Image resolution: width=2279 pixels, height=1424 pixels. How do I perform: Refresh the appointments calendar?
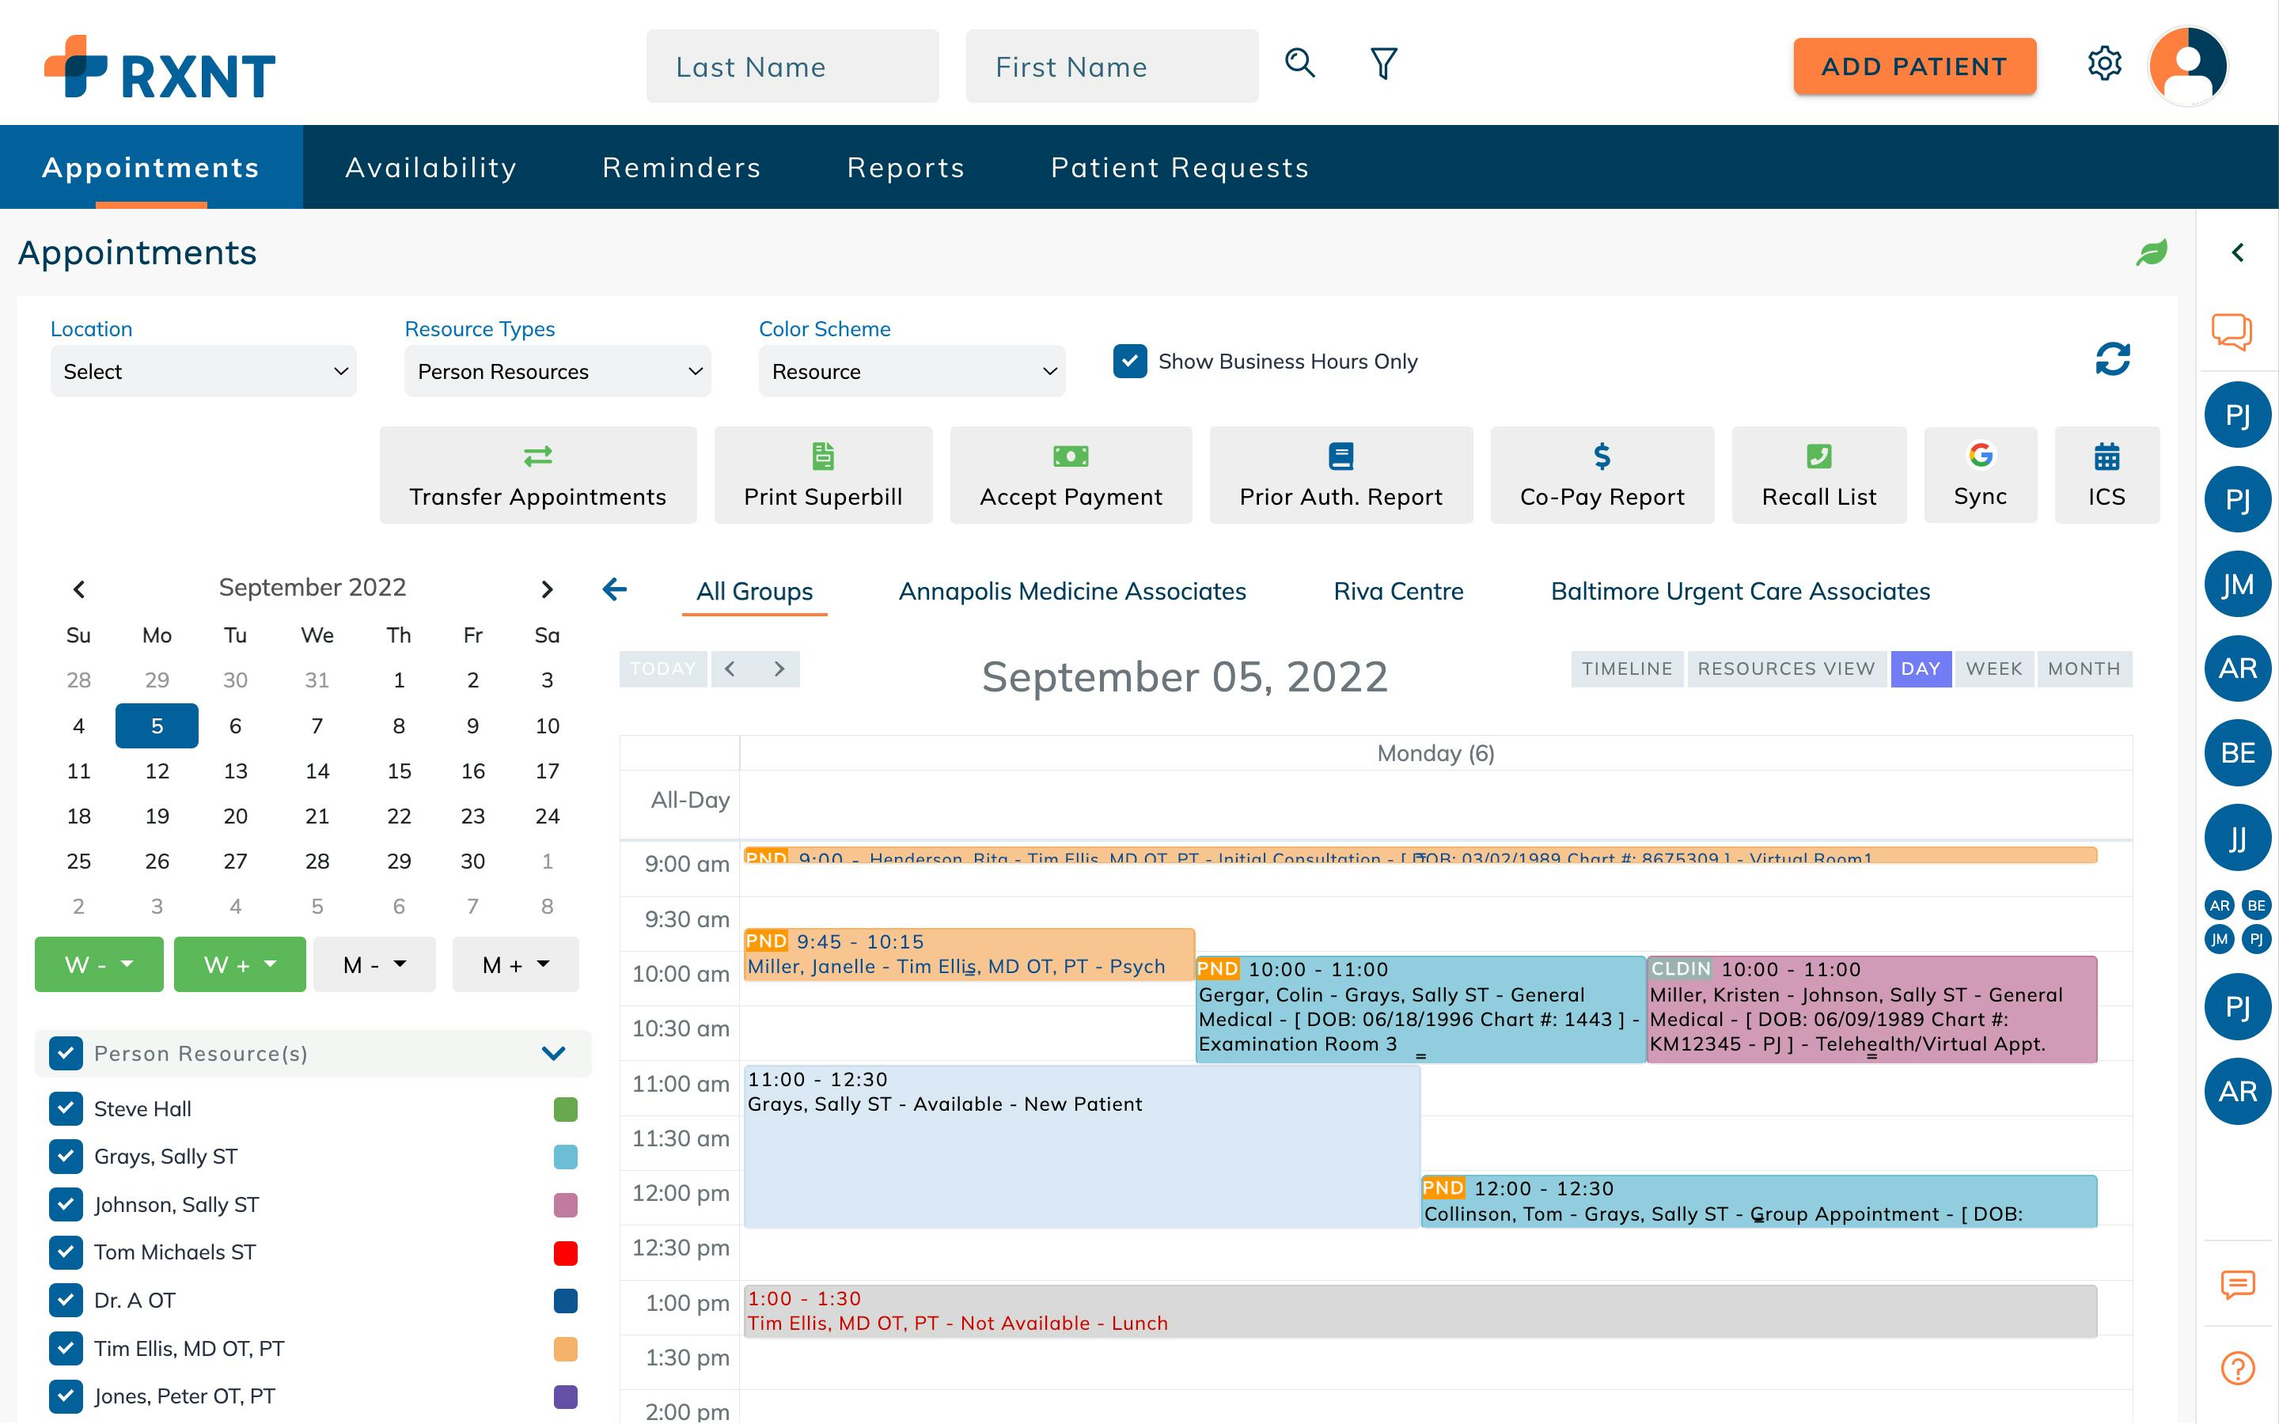(2112, 359)
